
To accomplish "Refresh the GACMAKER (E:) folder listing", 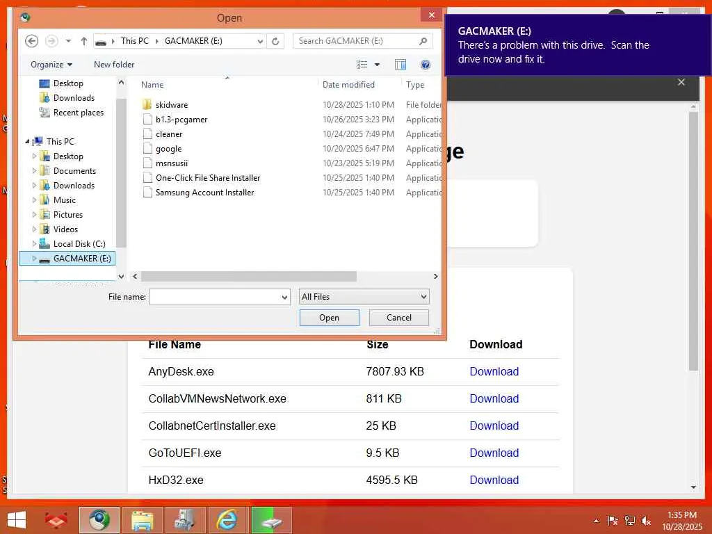I will [275, 41].
